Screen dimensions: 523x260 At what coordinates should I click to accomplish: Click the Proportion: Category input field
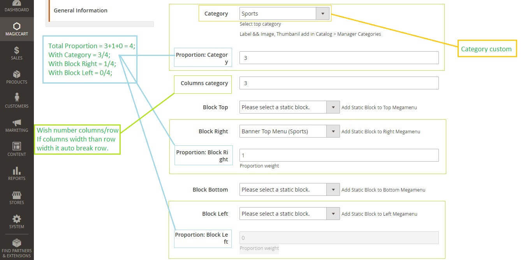pyautogui.click(x=339, y=58)
